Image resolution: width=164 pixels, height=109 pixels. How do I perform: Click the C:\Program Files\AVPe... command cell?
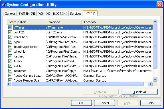pos(63,66)
